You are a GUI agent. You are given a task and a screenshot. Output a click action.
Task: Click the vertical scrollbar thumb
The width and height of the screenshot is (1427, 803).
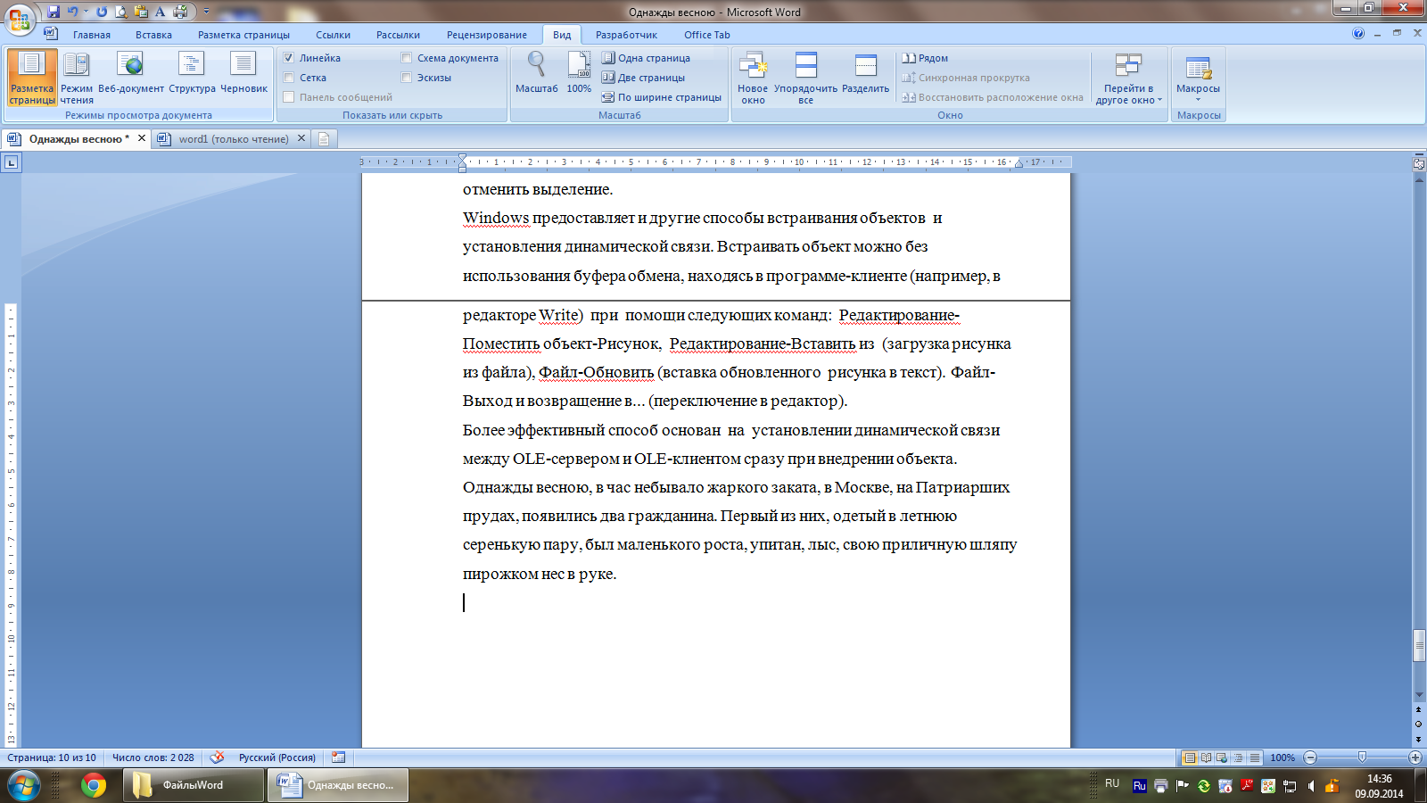pyautogui.click(x=1419, y=646)
